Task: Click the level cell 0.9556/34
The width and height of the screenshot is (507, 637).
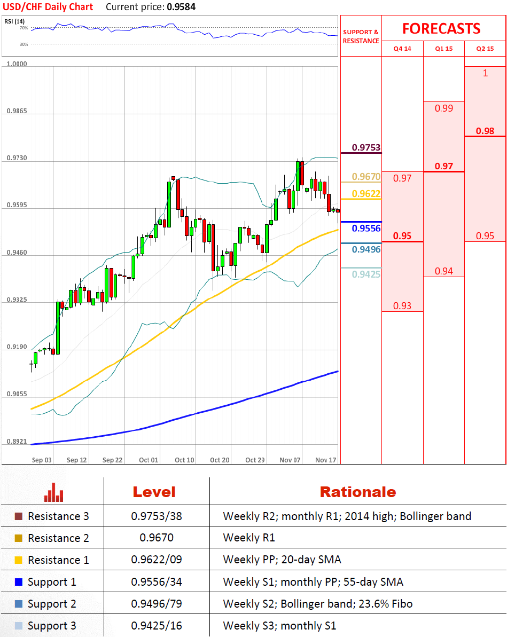Action: [x=157, y=582]
